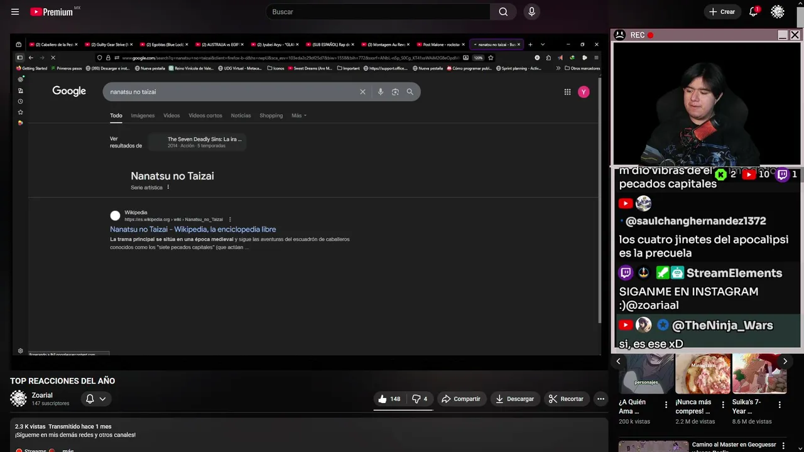
Task: In video, open Wikipedia 'Nanatsu no Taizai' result
Action: [193, 229]
